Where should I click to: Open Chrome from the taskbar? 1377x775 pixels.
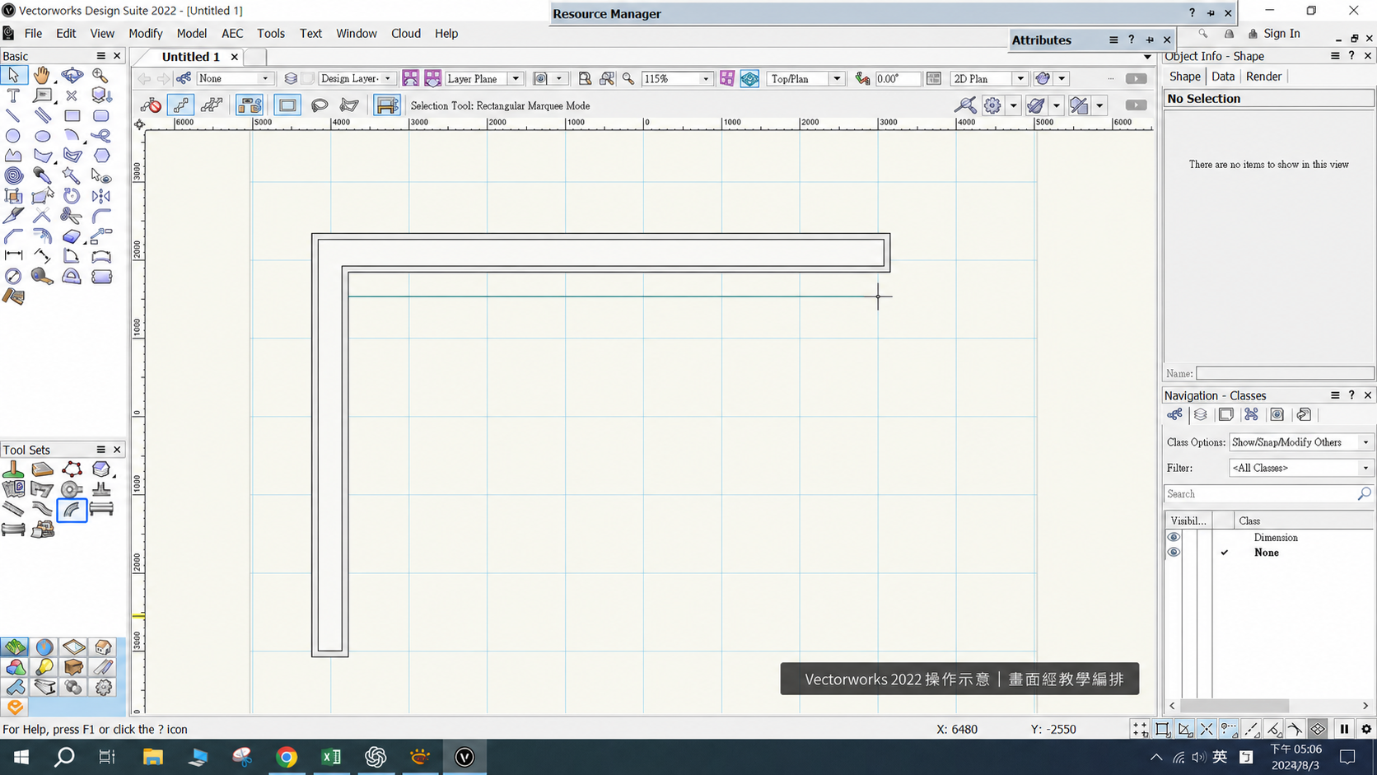click(x=287, y=757)
